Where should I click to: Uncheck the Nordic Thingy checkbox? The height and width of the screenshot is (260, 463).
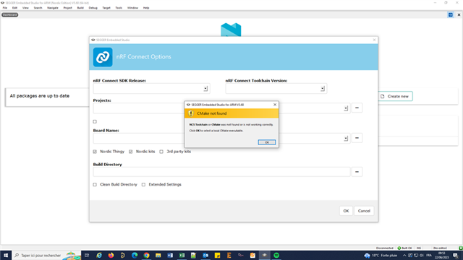[95, 152]
